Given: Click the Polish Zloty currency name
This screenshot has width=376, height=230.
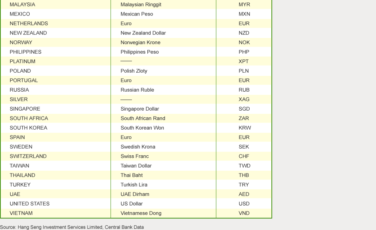Looking at the screenshot, I should pos(134,71).
